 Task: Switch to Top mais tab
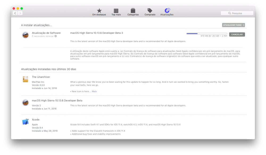click(116, 12)
